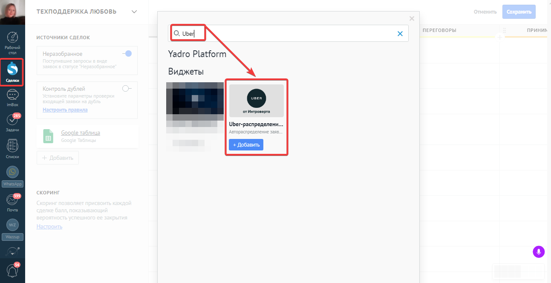Click the Отменить button
Viewport: 551px width, 283px height.
click(x=485, y=12)
